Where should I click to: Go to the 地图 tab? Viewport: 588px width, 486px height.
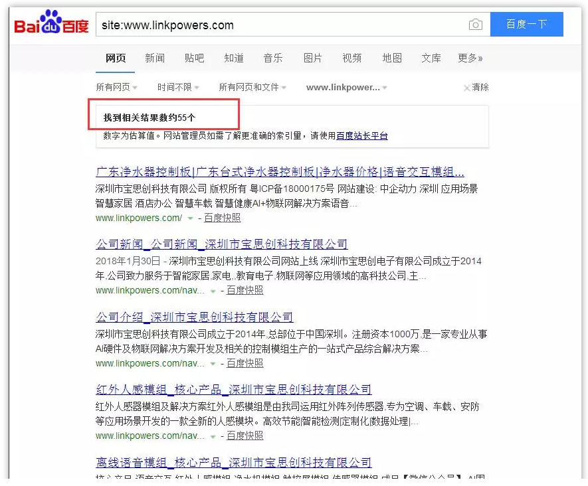392,58
